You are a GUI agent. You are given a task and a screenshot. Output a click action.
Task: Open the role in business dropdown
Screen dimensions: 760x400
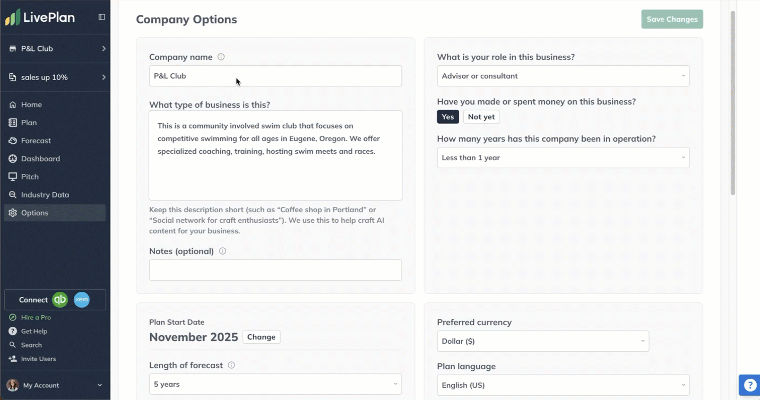click(563, 76)
